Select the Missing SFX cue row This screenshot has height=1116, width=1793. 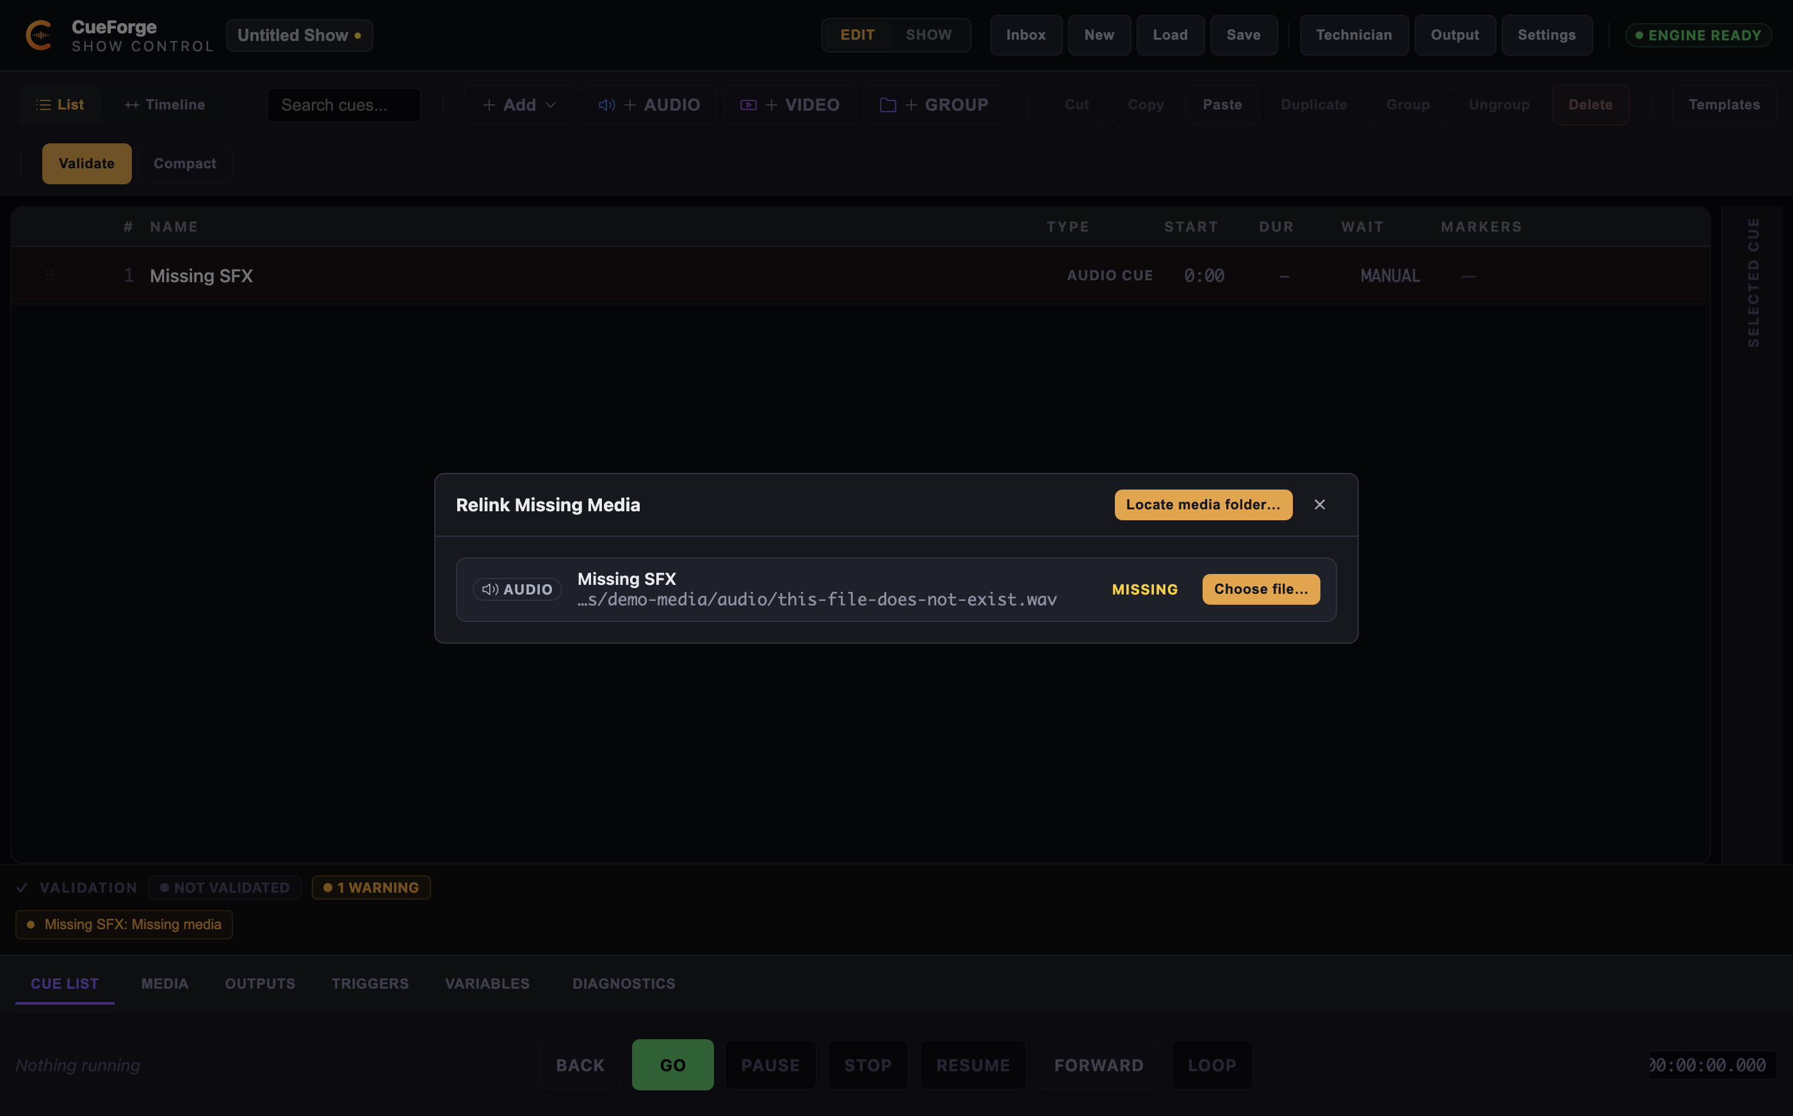click(860, 275)
